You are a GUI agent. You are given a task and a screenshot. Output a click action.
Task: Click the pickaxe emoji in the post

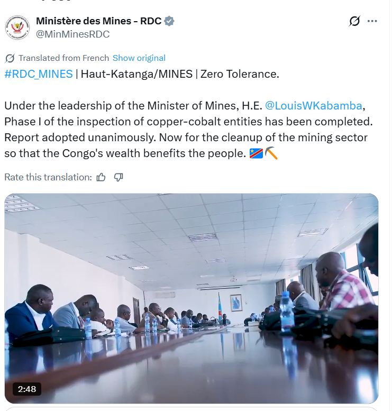pyautogui.click(x=271, y=153)
